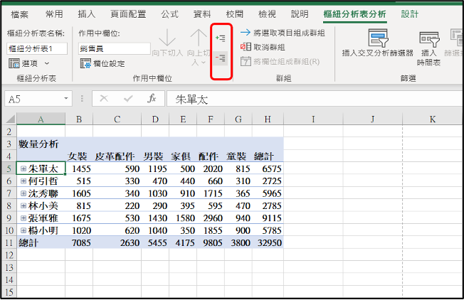The image size is (464, 300).
Task: Select the 樞紐分析表分析 tab
Action: tap(354, 14)
